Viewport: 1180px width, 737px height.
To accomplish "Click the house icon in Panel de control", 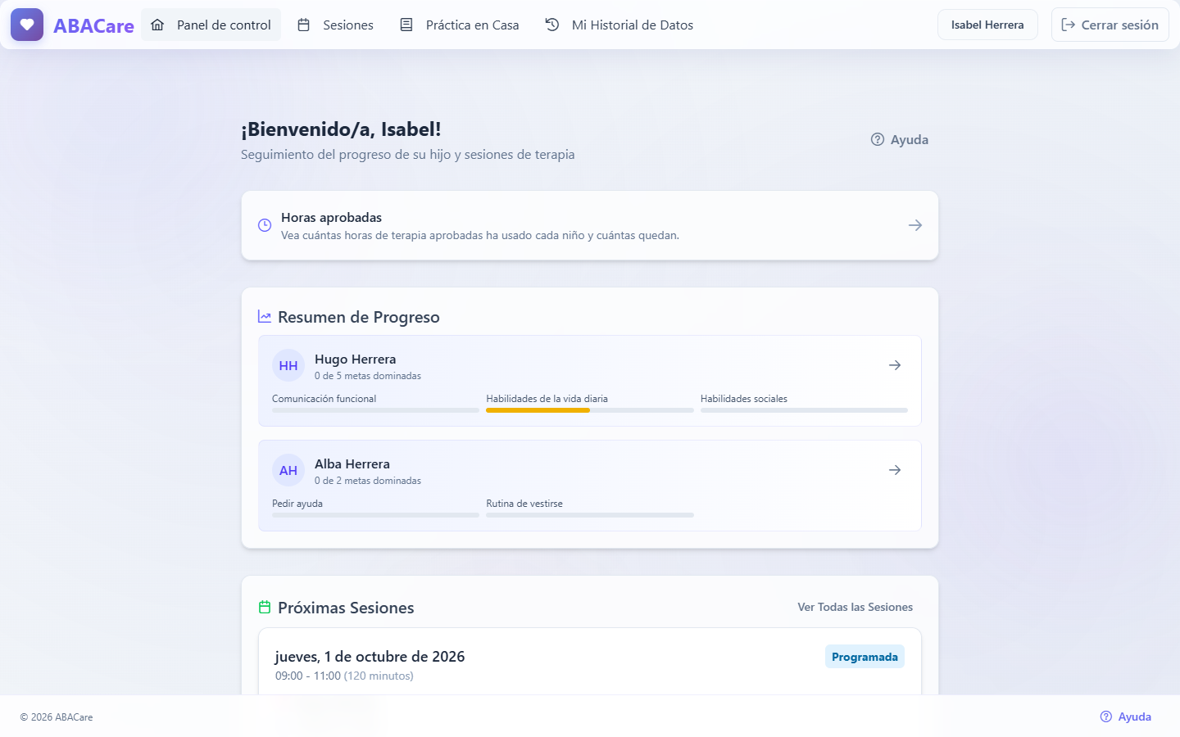I will (157, 25).
